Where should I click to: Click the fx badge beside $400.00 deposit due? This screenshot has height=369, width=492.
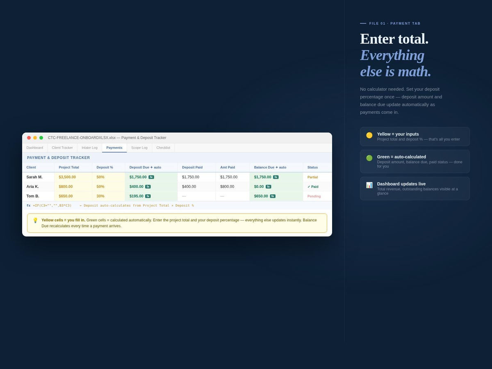tap(148, 187)
